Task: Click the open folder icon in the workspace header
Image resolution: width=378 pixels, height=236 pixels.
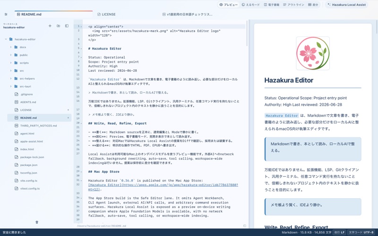Action: pyautogui.click(x=58, y=26)
